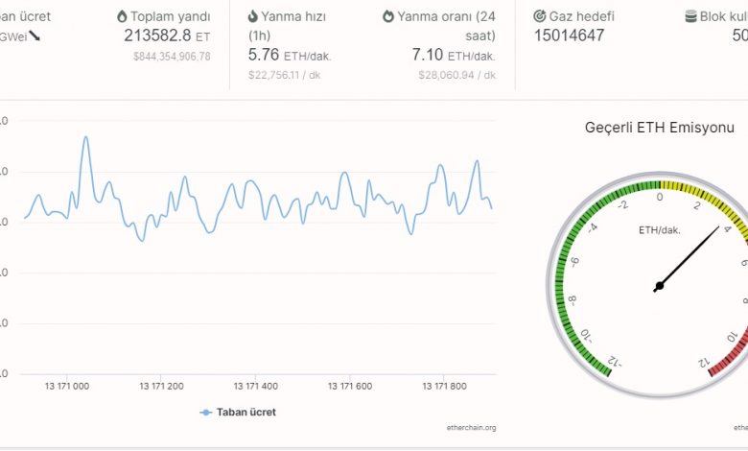Click the 5.76 ETH/dak. burn speed value
This screenshot has width=748, height=451.
pyautogui.click(x=266, y=55)
